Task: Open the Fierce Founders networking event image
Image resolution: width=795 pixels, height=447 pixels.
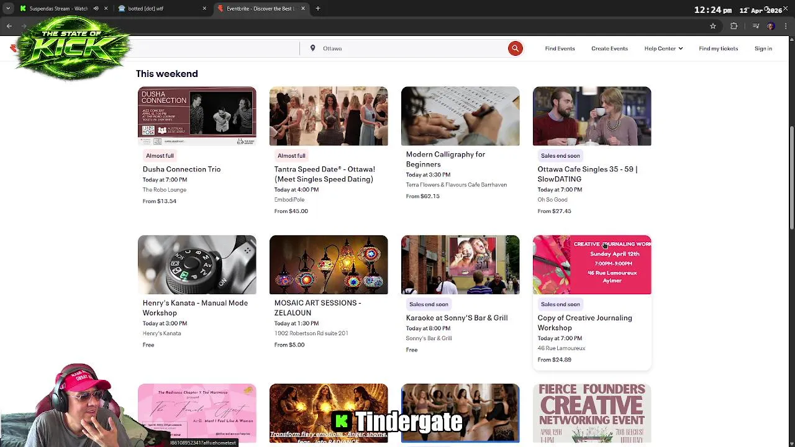Action: click(x=592, y=413)
